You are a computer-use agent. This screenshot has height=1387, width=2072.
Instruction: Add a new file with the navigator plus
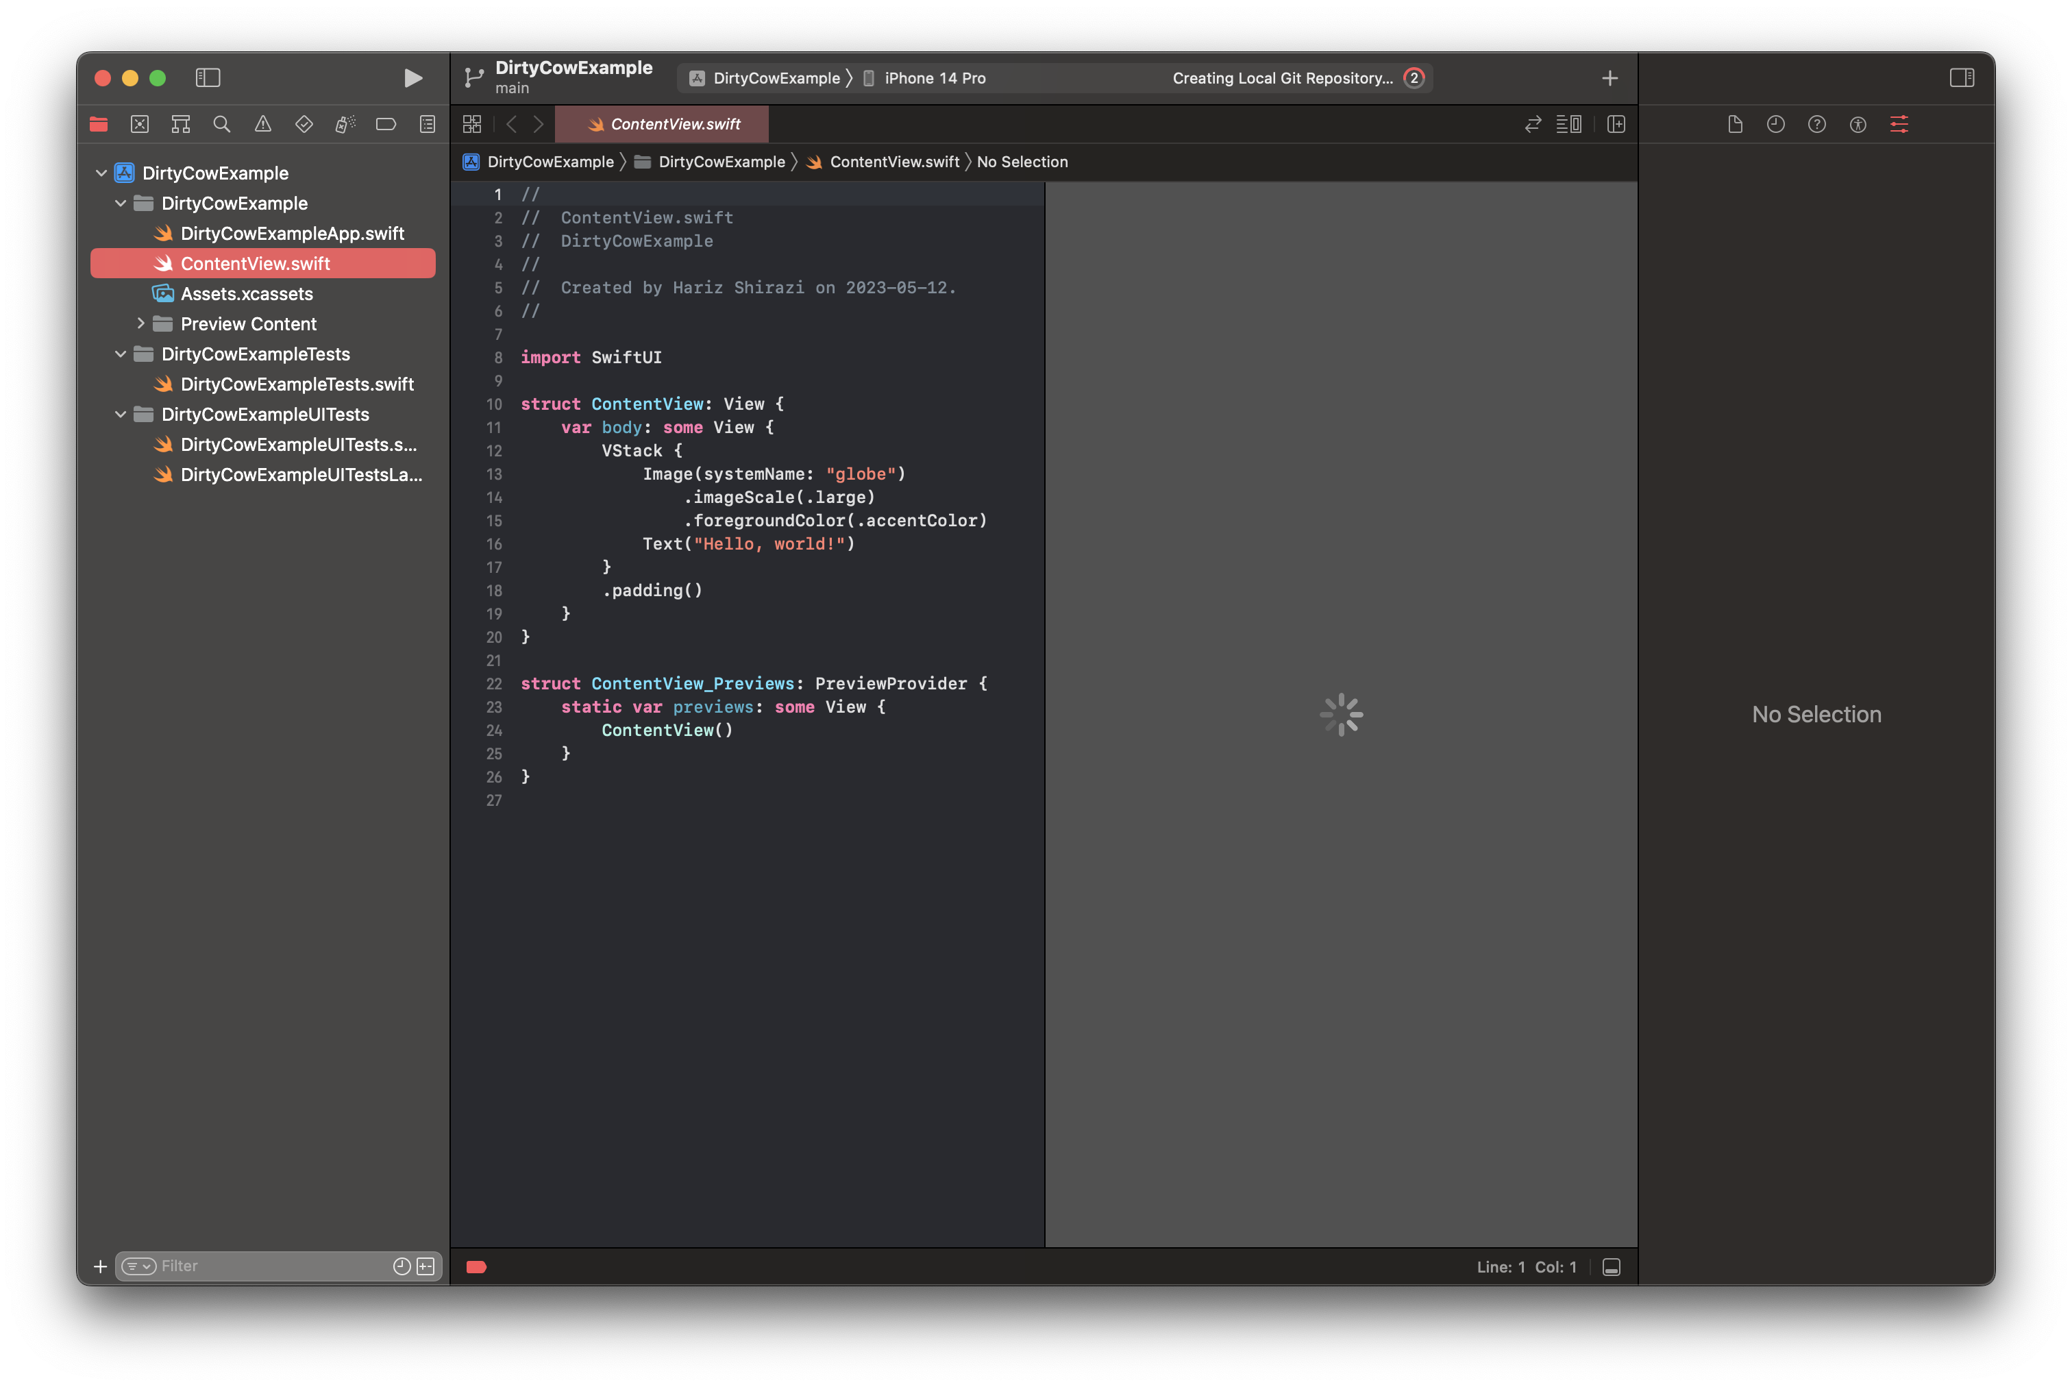(100, 1266)
